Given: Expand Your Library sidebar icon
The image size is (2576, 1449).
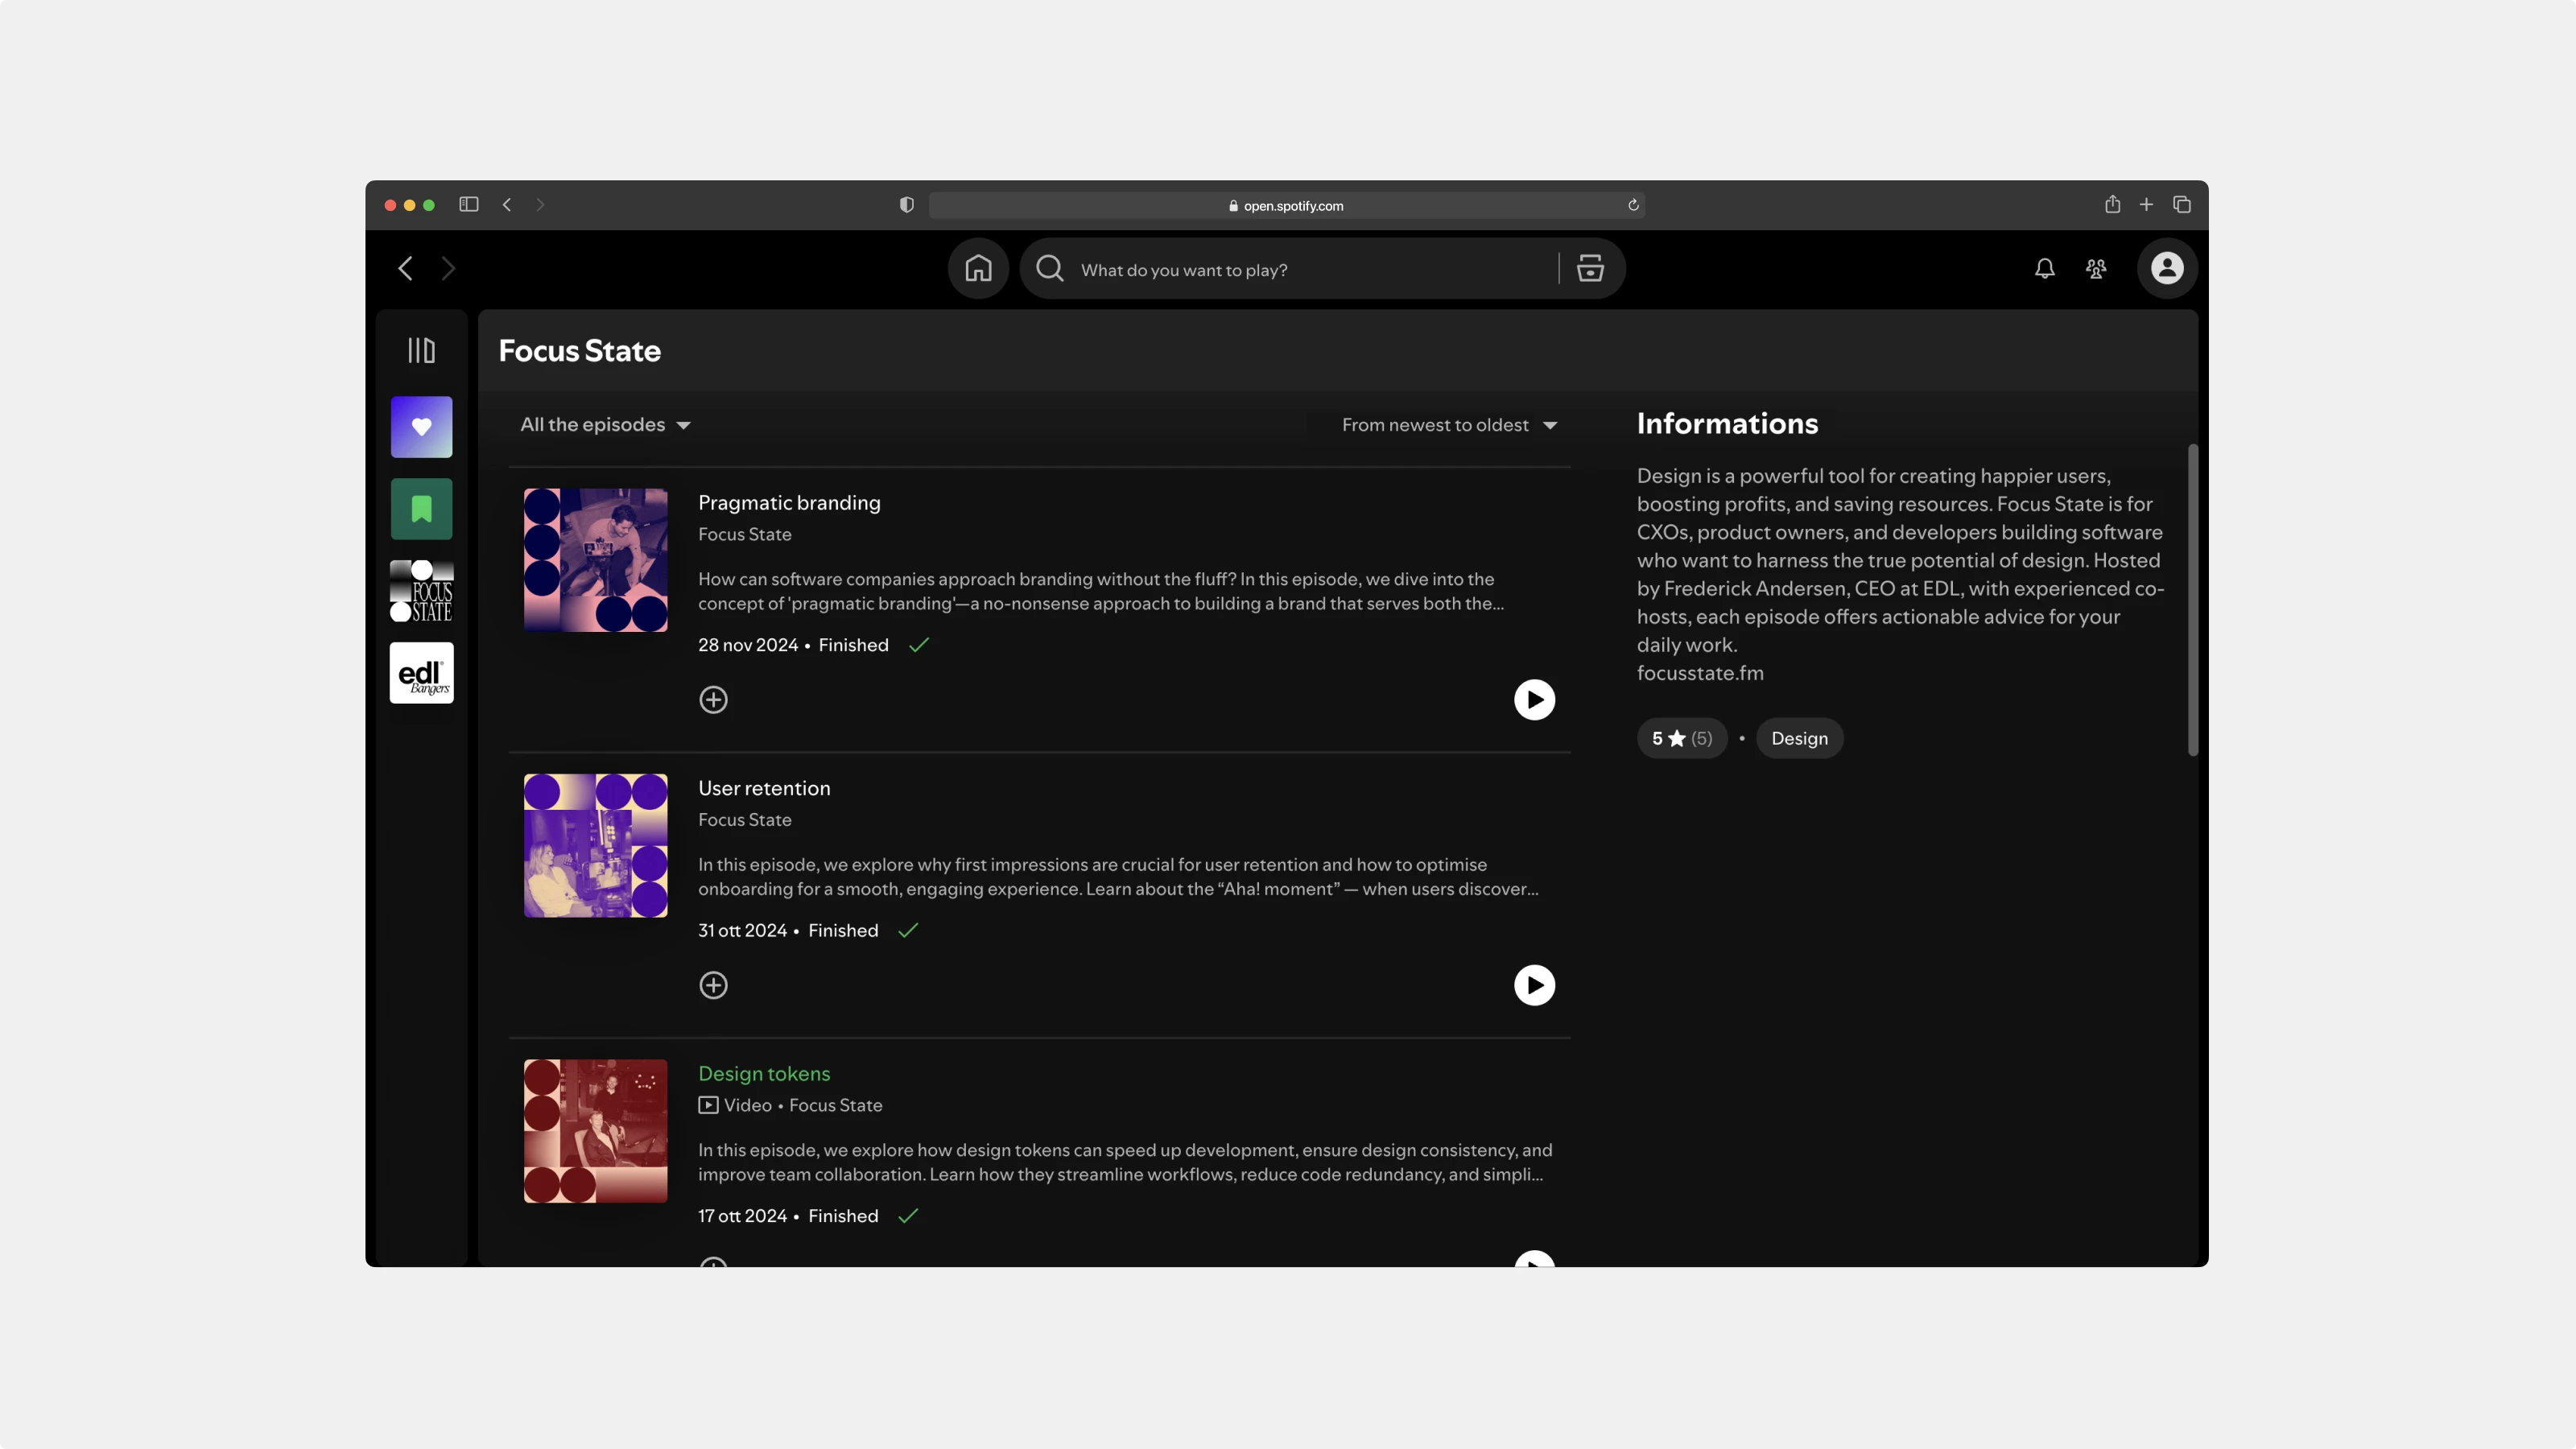Looking at the screenshot, I should (x=421, y=350).
